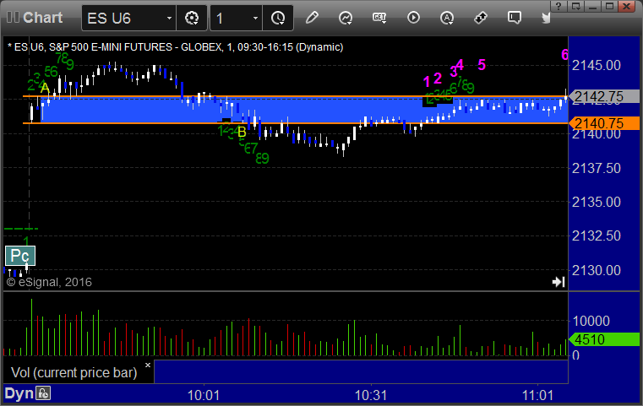Click the chart window grip handle left of Chart
This screenshot has height=406, width=643.
13,18
